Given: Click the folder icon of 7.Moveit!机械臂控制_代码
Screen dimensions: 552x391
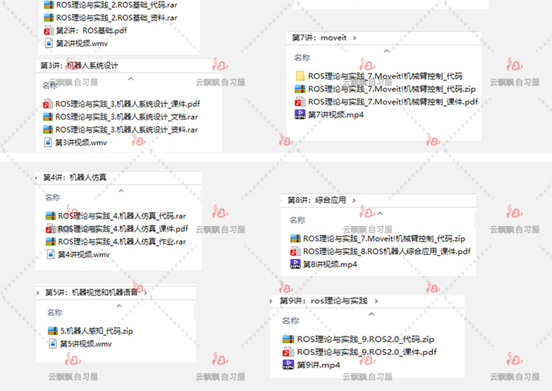Looking at the screenshot, I should coord(300,76).
